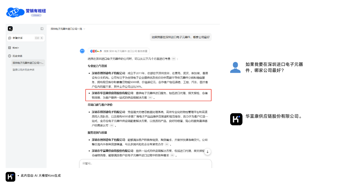Image resolution: width=341 pixels, height=191 pixels.
Task: Click the Kimi logo in the sidebar
Action: coord(10,29)
